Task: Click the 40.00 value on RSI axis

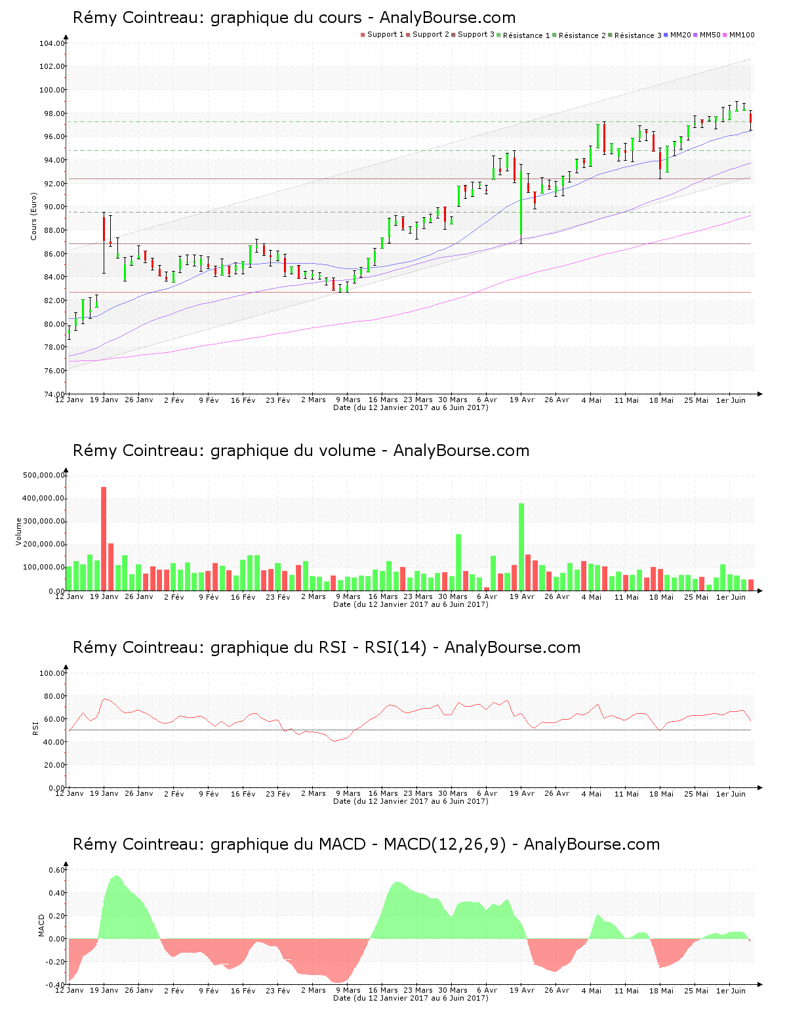Action: (54, 742)
